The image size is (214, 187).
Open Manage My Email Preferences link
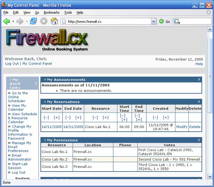pyautogui.click(x=19, y=147)
